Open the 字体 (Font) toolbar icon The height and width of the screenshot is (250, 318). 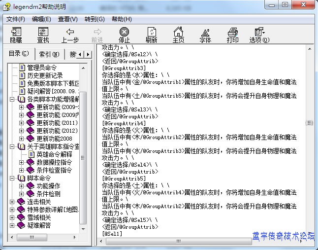[205, 35]
